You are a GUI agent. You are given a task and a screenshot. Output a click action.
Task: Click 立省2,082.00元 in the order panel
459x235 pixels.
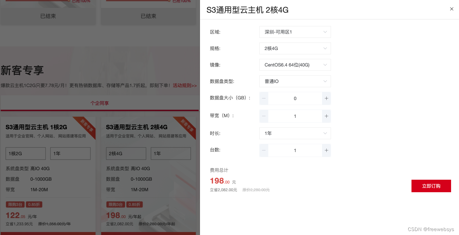point(223,190)
